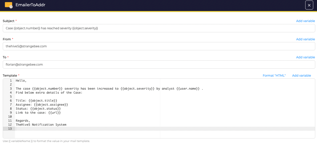This screenshot has height=147, width=317.
Task: Click the "Assignee: {{object.assignee}}" line
Action: click(x=42, y=105)
